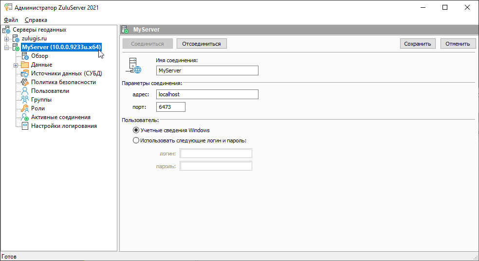
Task: Open the Справка menu
Action: pyautogui.click(x=36, y=20)
